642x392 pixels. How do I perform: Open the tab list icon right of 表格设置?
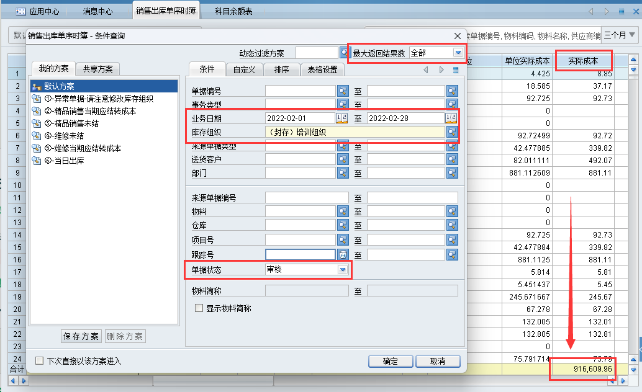456,70
